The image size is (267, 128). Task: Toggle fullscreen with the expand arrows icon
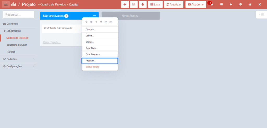259,5
